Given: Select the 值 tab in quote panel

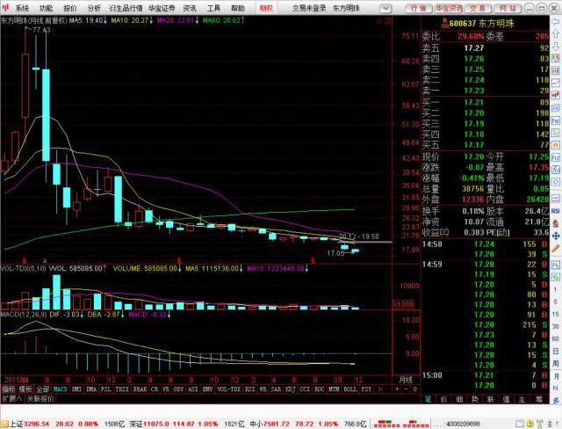Looking at the screenshot, I should click(x=506, y=399).
